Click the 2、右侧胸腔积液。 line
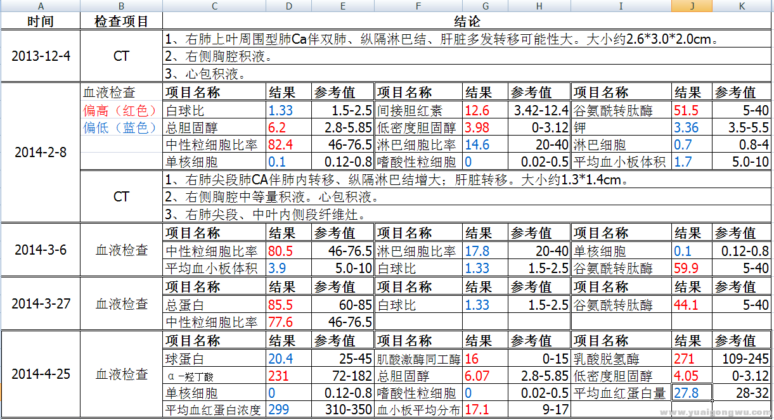The width and height of the screenshot is (774, 420). click(x=467, y=56)
